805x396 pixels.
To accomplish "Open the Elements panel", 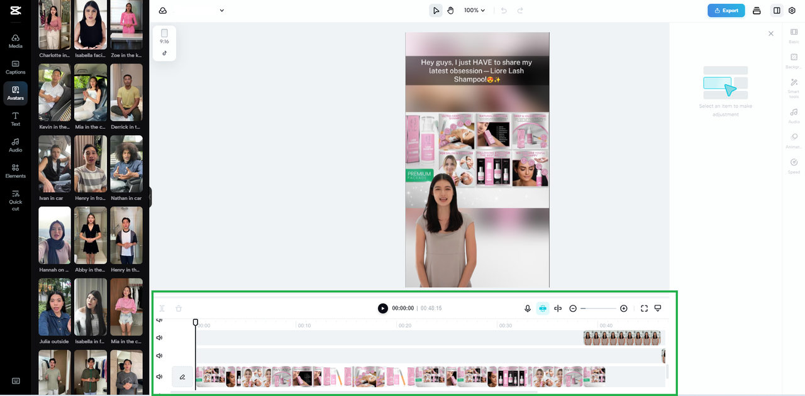I will tap(15, 171).
